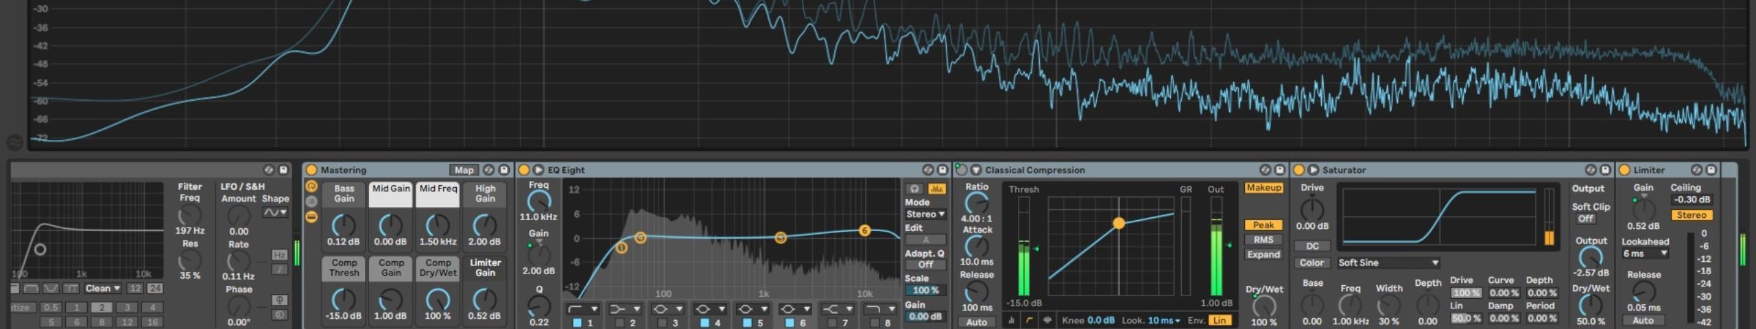This screenshot has height=329, width=1756.
Task: Click the Limiter hot-swap preset icon
Action: 1696,170
